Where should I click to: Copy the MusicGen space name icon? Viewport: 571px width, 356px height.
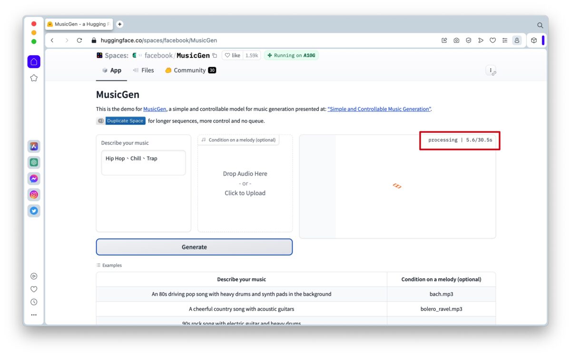pyautogui.click(x=215, y=56)
